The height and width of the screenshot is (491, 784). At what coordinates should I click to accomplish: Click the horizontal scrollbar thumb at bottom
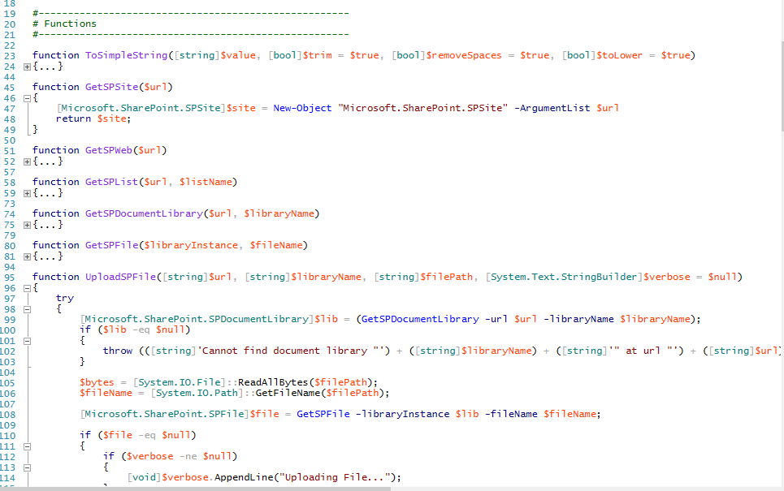point(195,488)
